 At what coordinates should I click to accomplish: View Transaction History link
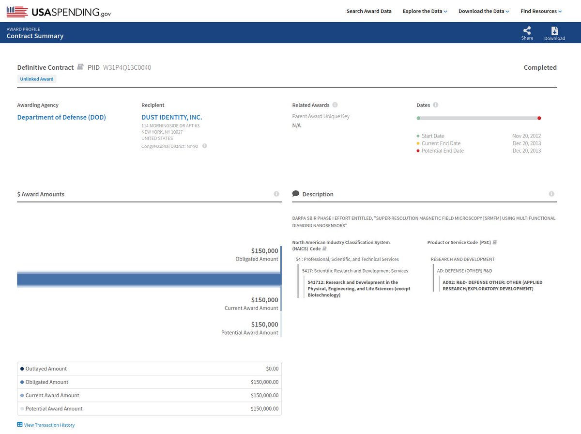[x=49, y=425]
